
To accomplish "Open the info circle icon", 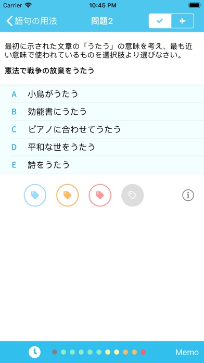I will point(188,196).
